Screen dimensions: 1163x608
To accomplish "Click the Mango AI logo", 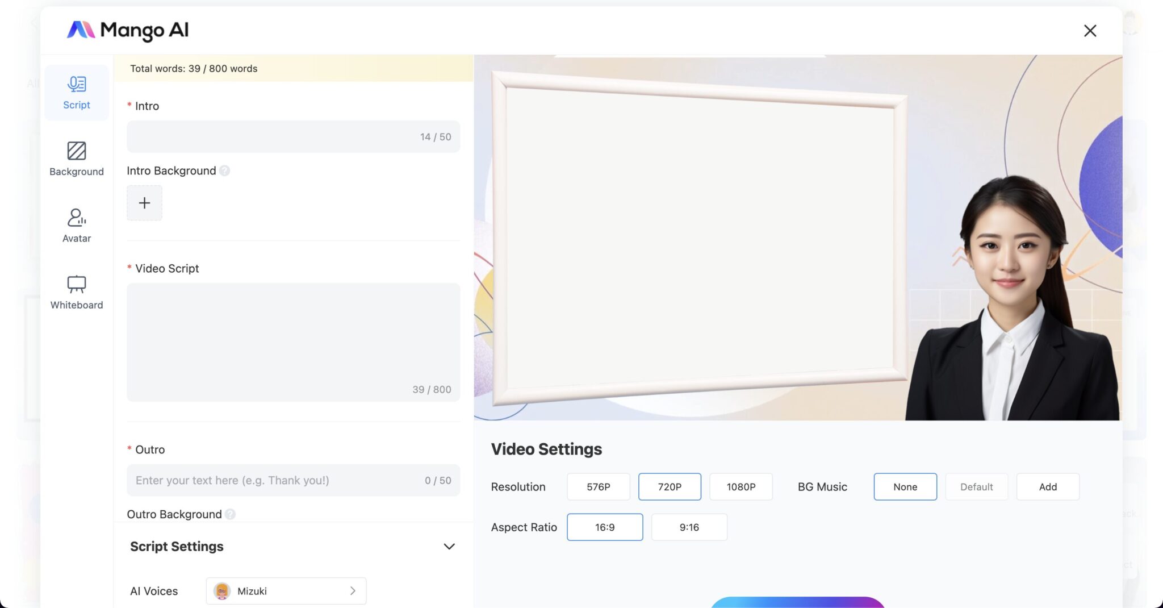I will click(127, 30).
